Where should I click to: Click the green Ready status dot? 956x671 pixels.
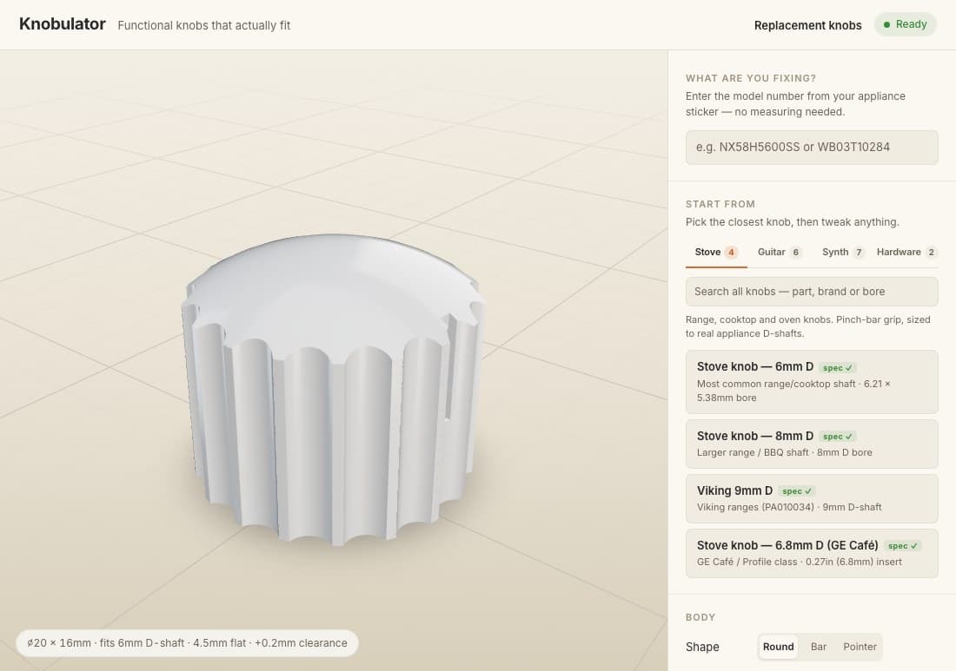tap(886, 25)
